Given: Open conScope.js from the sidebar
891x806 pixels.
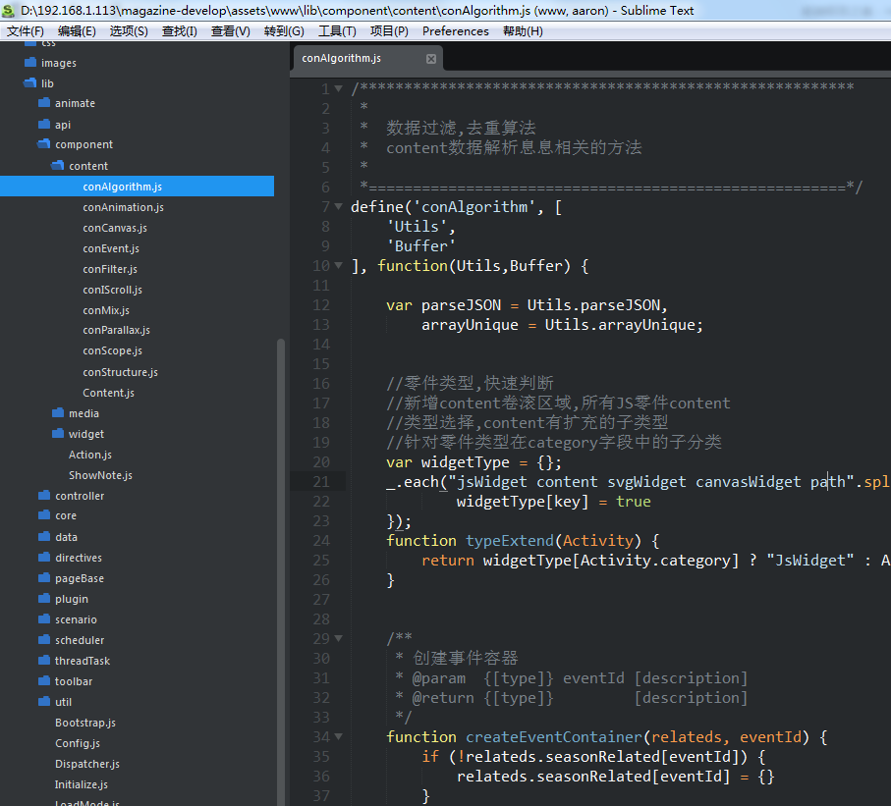Looking at the screenshot, I should click(113, 350).
